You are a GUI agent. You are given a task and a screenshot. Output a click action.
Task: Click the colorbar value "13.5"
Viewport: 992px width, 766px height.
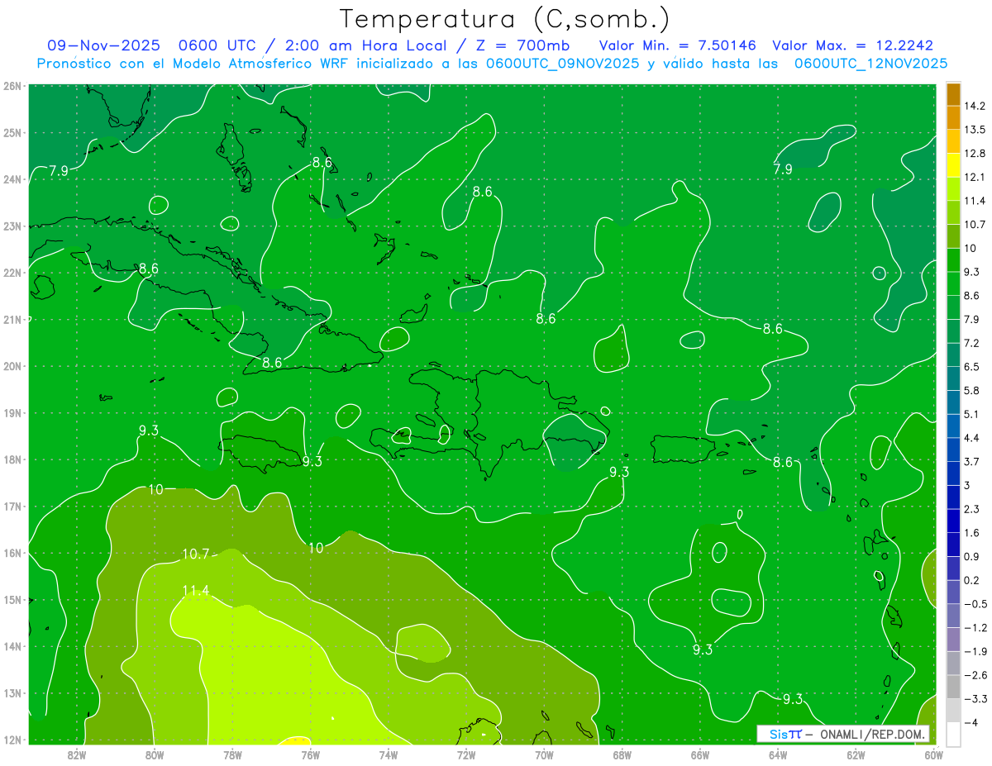coord(975,130)
